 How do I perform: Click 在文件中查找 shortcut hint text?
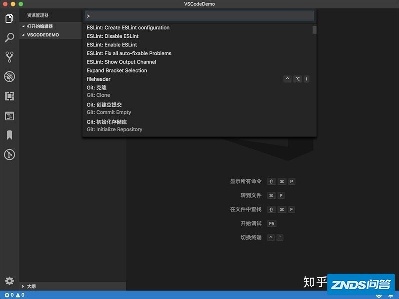click(x=246, y=209)
